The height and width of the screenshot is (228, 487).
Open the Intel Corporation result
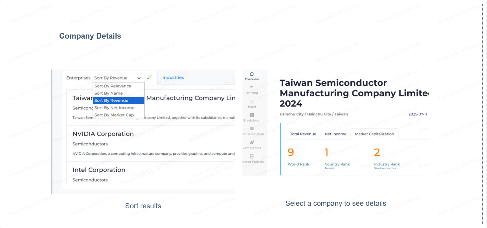(x=99, y=170)
